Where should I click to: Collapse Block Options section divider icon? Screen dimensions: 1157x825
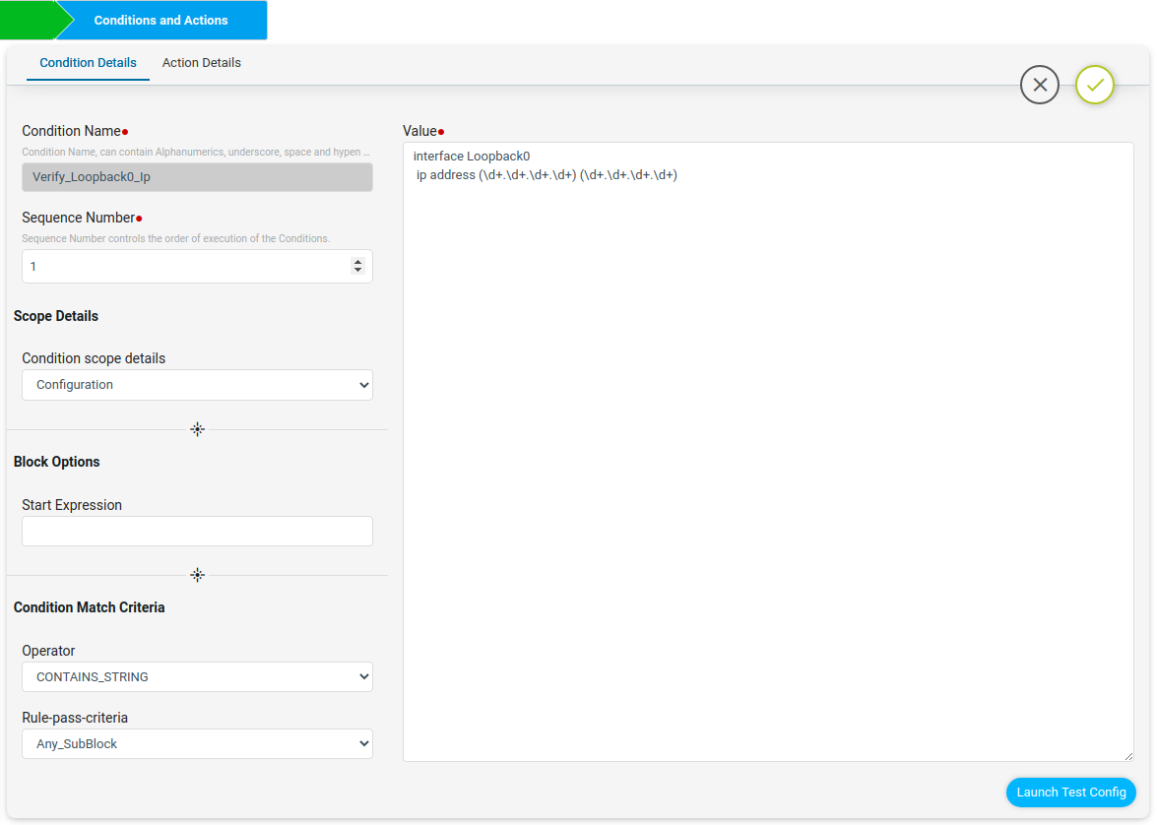click(197, 575)
